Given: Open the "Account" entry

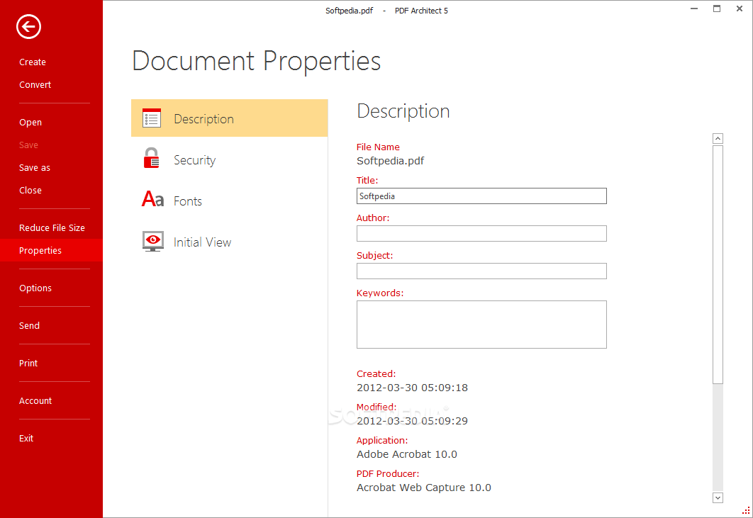Looking at the screenshot, I should 35,400.
